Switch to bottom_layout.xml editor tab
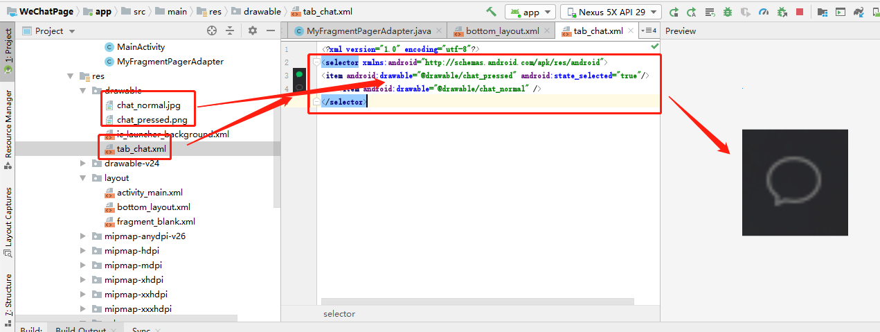The width and height of the screenshot is (880, 332). (x=501, y=31)
